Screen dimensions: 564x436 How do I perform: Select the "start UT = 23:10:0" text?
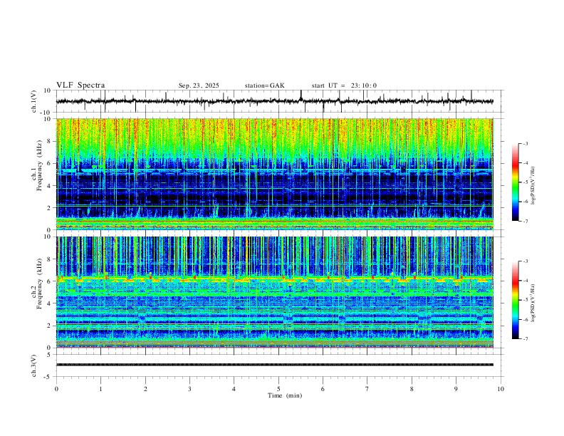click(x=344, y=85)
